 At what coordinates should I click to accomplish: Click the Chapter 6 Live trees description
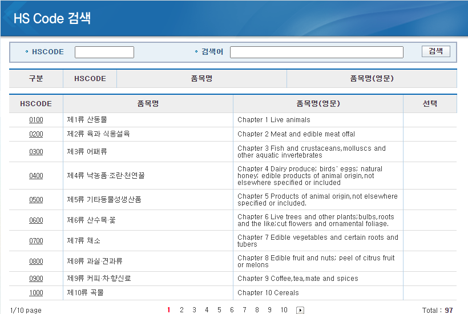pos(316,220)
